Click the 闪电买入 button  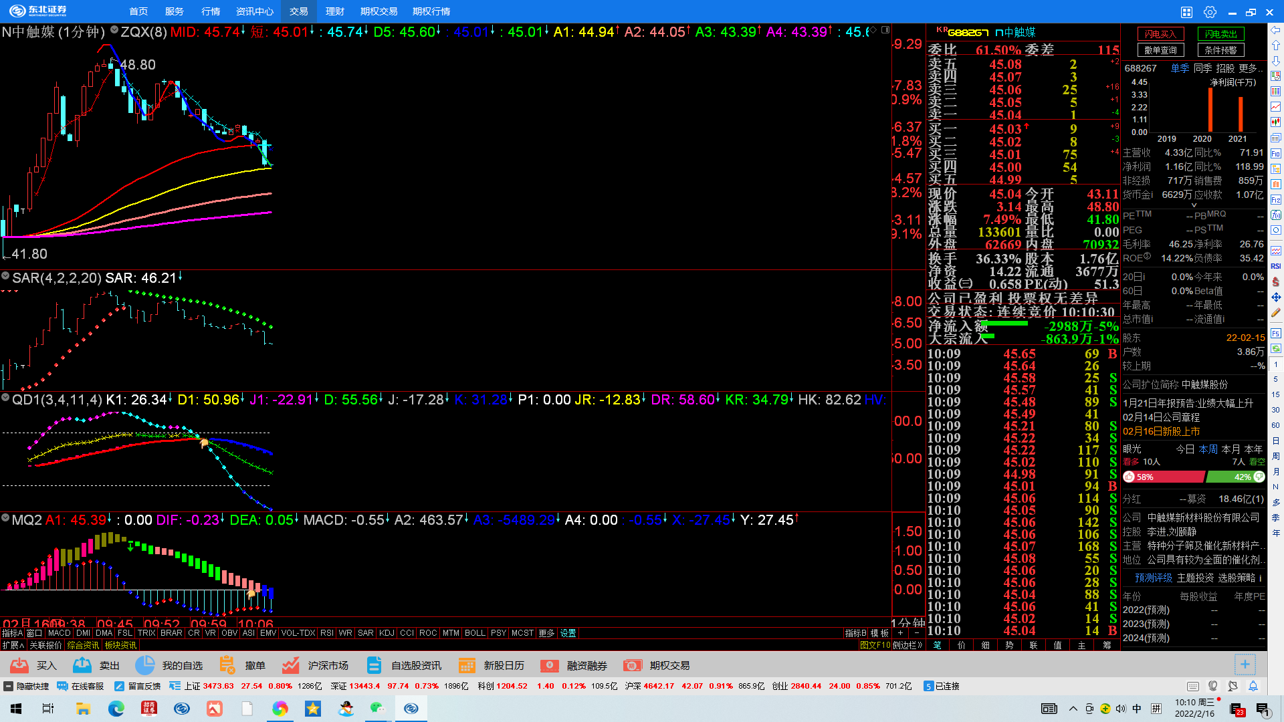point(1160,34)
